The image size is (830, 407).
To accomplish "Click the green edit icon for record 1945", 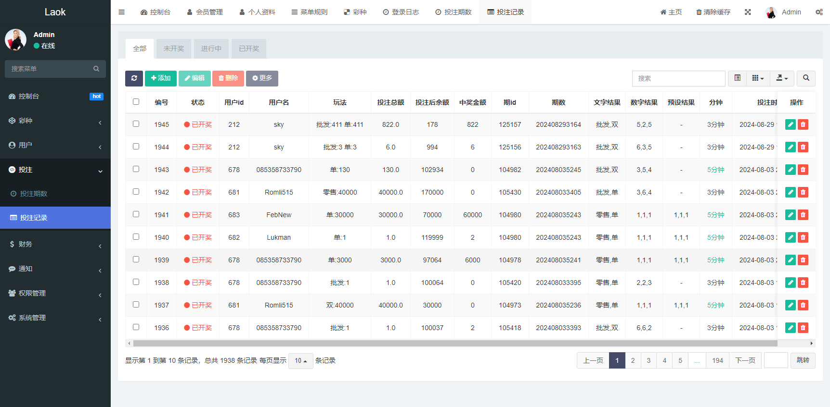I will pos(790,124).
